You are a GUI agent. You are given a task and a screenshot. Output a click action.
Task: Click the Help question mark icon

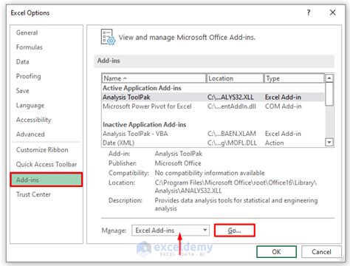[309, 13]
